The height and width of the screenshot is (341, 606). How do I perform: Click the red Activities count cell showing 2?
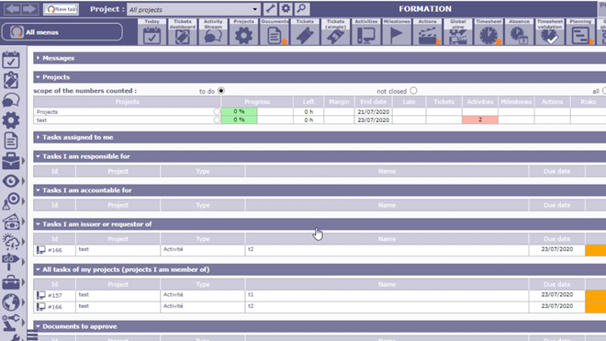pos(480,120)
